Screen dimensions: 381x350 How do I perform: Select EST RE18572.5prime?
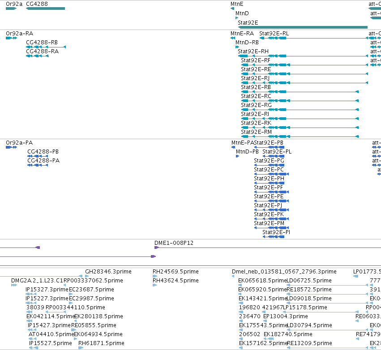click(x=309, y=290)
